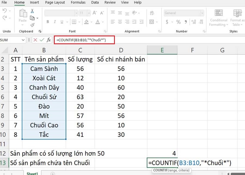Switch to the Page Layout tab
The width and height of the screenshot is (245, 175).
pyautogui.click(x=55, y=2)
